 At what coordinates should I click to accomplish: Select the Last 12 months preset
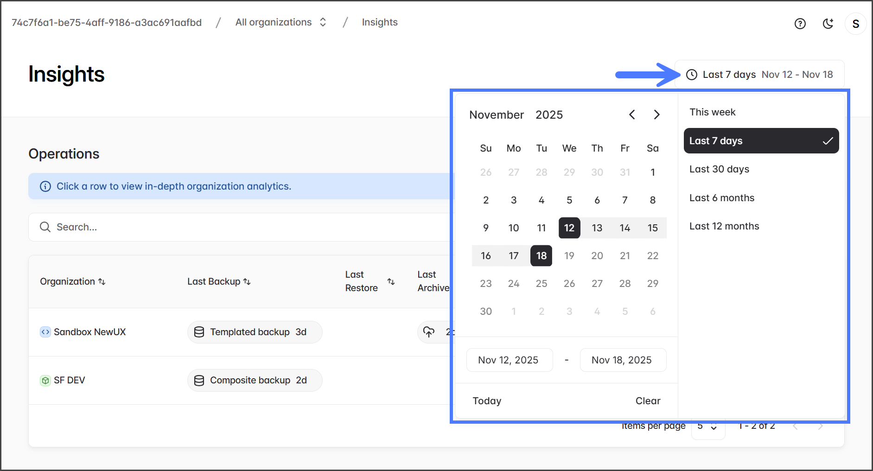(x=724, y=226)
